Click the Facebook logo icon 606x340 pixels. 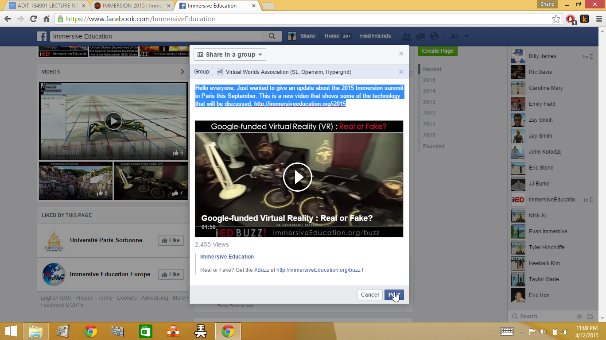click(x=42, y=36)
